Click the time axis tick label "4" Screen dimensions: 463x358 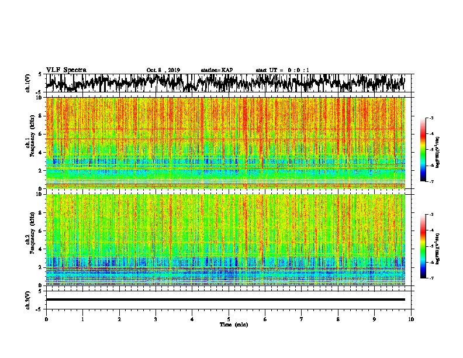192,319
